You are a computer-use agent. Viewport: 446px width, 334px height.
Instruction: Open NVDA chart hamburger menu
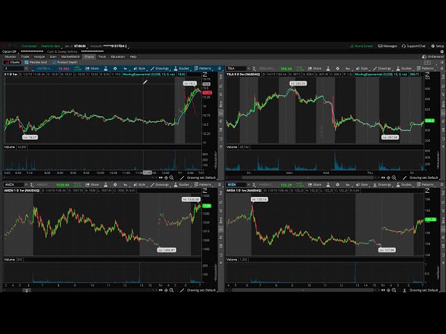[x=442, y=184]
